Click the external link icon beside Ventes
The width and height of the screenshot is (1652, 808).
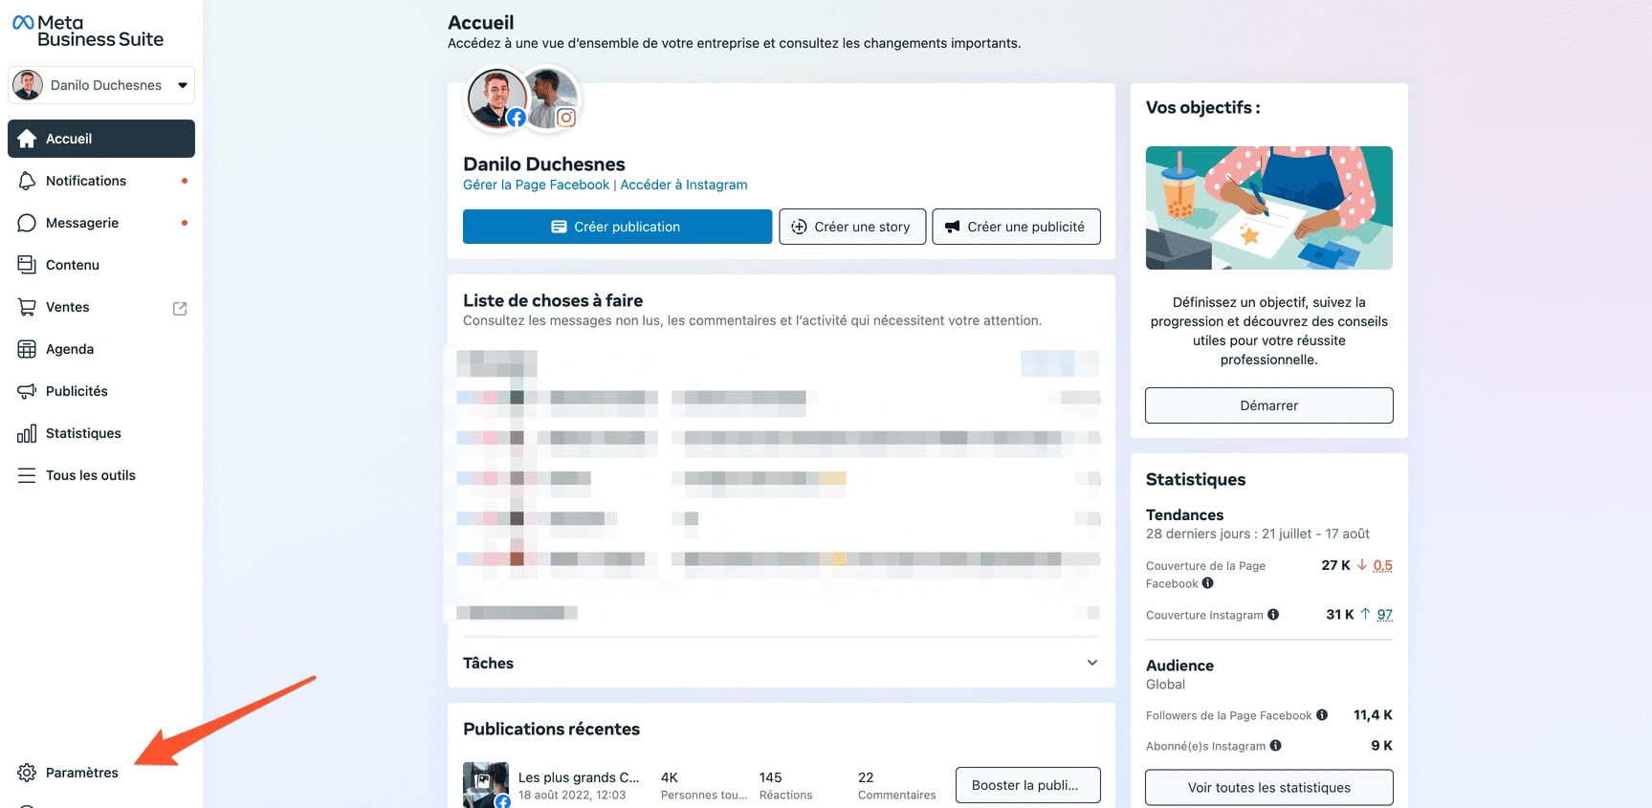[x=180, y=308]
